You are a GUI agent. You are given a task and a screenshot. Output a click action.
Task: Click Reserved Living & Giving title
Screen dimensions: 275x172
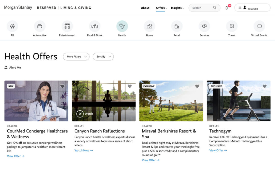point(64,8)
